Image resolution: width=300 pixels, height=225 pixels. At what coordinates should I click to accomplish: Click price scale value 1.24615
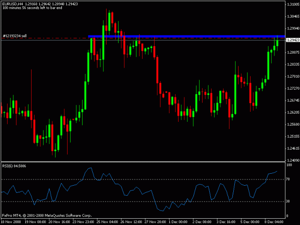tap(293, 149)
